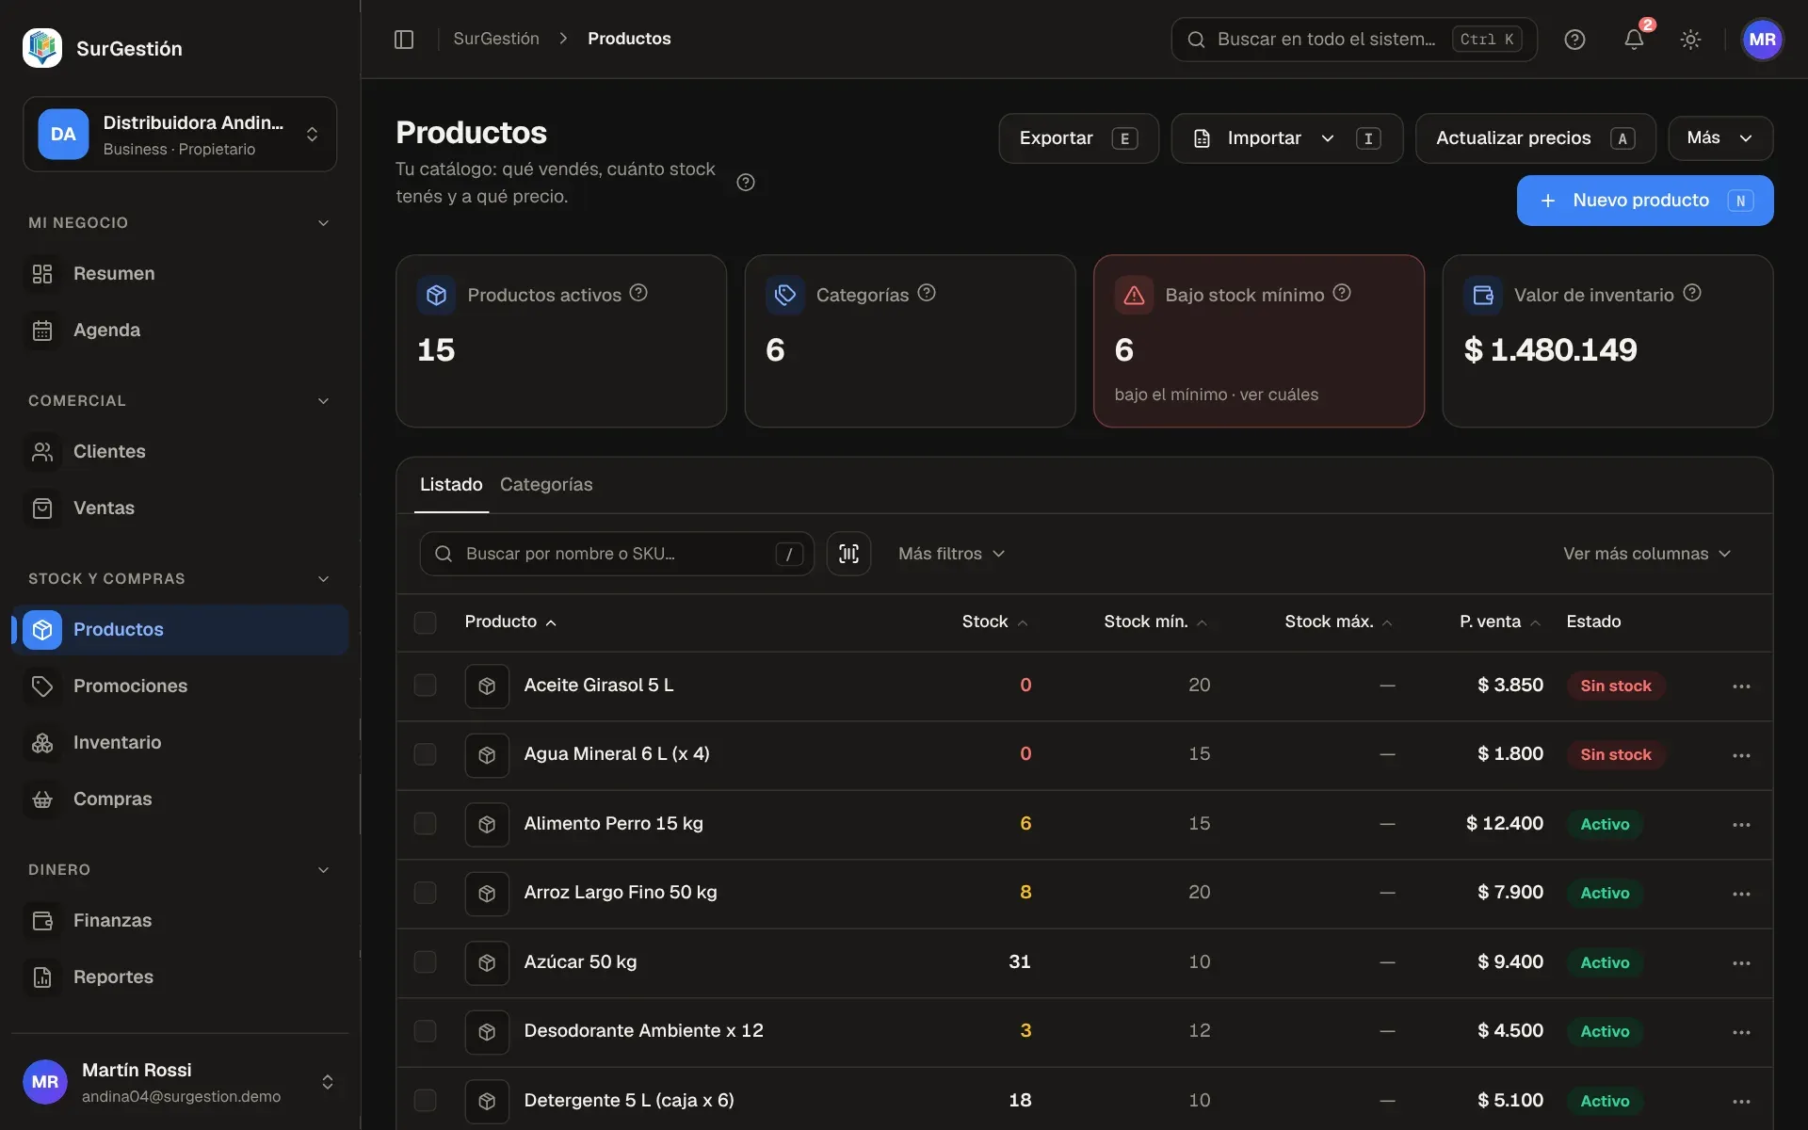Screen dimensions: 1808x1130
Task: Click the SurGestión breadcrumb link
Action: click(496, 39)
